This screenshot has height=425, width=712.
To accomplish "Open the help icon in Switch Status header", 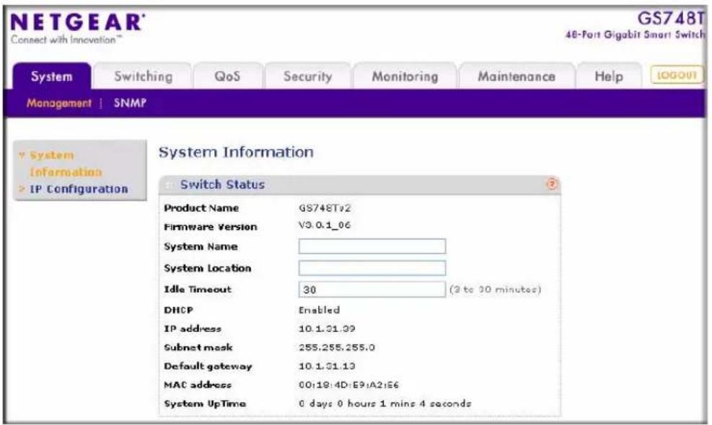I will pyautogui.click(x=552, y=184).
